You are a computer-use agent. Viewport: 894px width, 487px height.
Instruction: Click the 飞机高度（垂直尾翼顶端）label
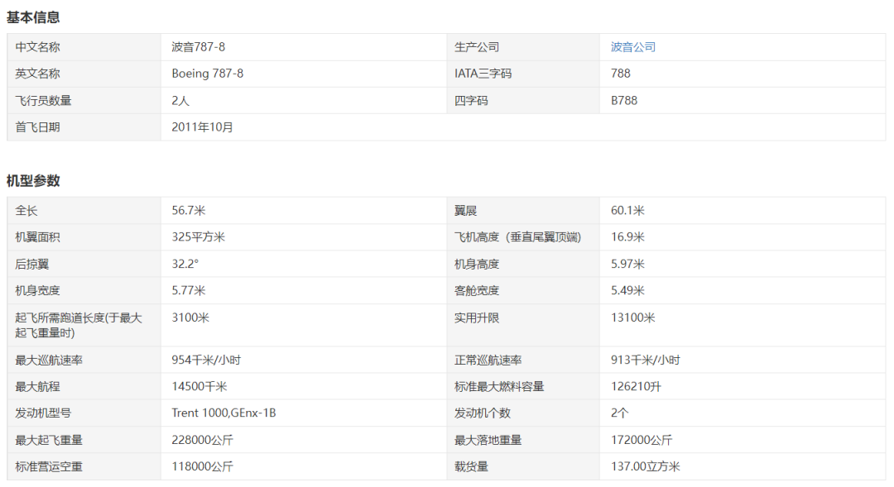point(517,237)
